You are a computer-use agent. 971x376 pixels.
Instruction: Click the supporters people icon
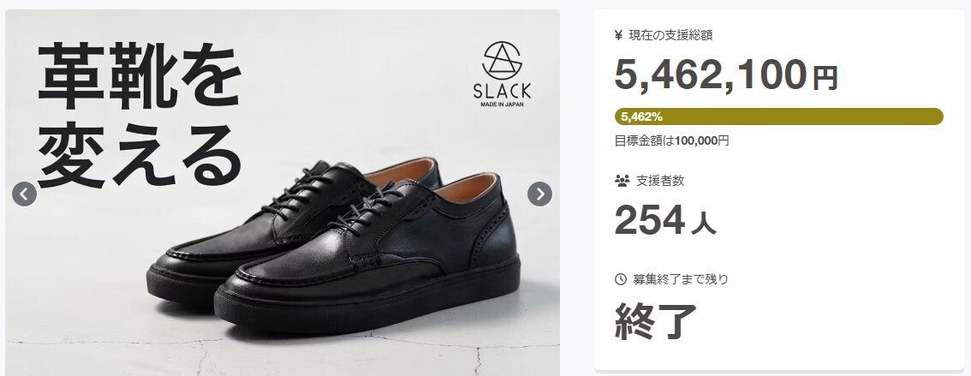(x=622, y=181)
